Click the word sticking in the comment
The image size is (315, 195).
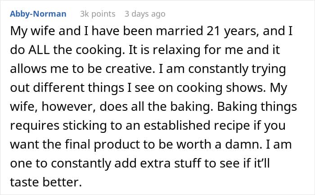click(x=85, y=126)
